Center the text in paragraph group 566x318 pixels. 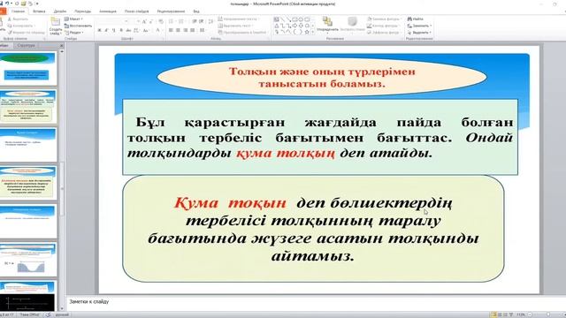pos(179,31)
